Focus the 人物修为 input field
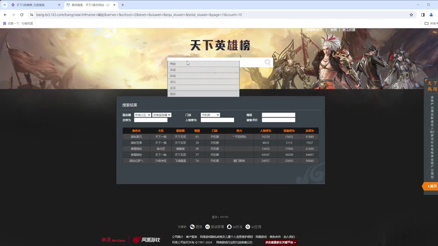Image resolution: width=438 pixels, height=246 pixels. point(217,120)
